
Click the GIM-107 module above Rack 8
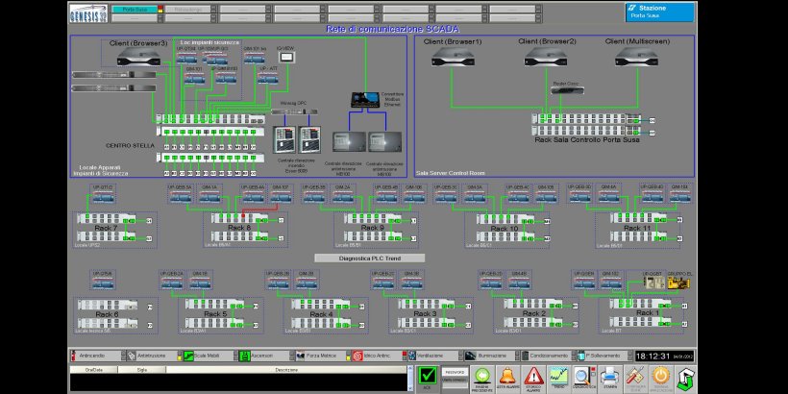coord(281,196)
